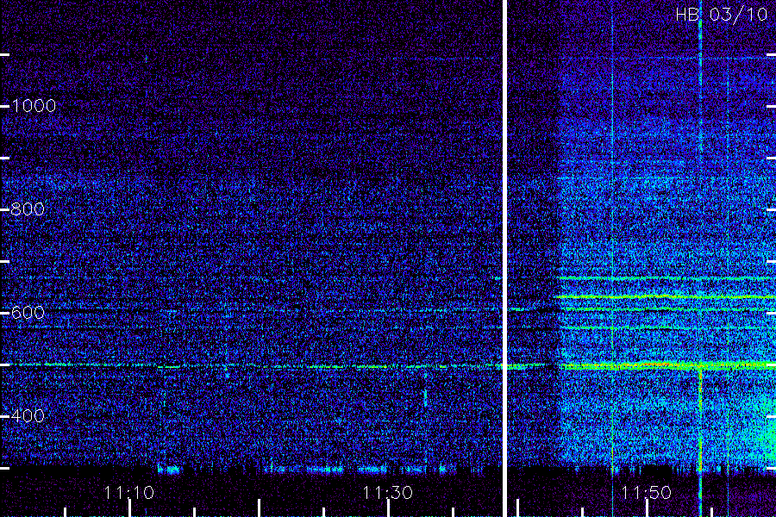776x517 pixels.
Task: Click the 800 frequency axis label
Action: [28, 209]
